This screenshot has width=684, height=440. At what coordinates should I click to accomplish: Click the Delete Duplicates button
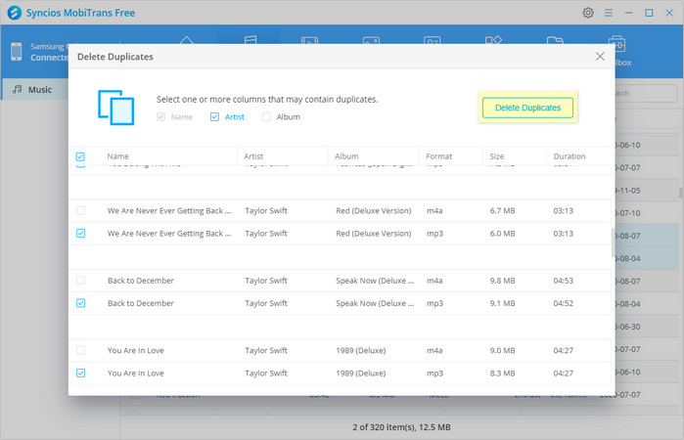(527, 108)
